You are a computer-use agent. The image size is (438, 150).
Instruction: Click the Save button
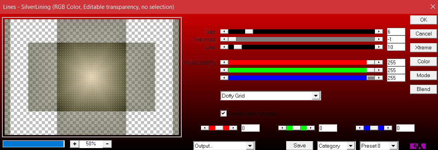point(299,145)
